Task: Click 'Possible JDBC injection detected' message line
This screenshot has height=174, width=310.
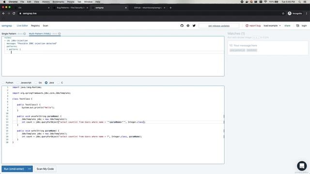Action: coord(31,43)
